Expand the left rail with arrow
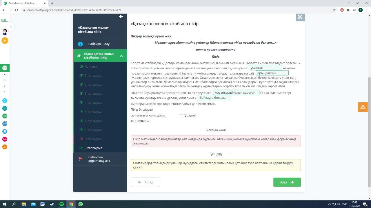371x208 pixels. (x=11, y=27)
